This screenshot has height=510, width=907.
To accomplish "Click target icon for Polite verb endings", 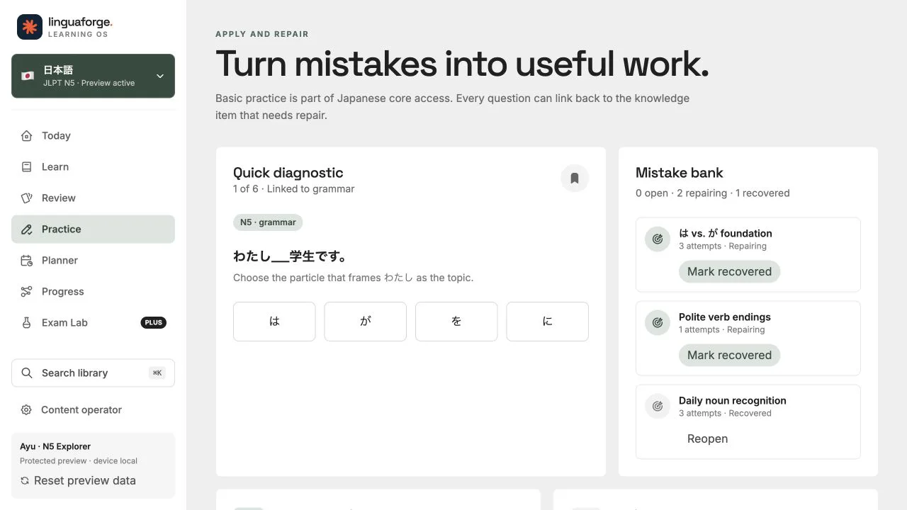I will coord(658,323).
